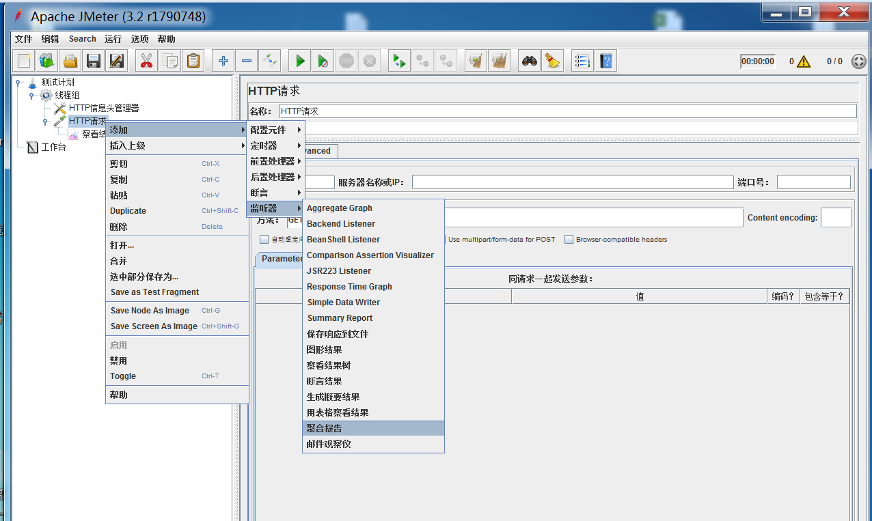Viewport: 872px width, 521px height.
Task: Select HTTP信息头管理器 in the tree
Action: (x=104, y=108)
